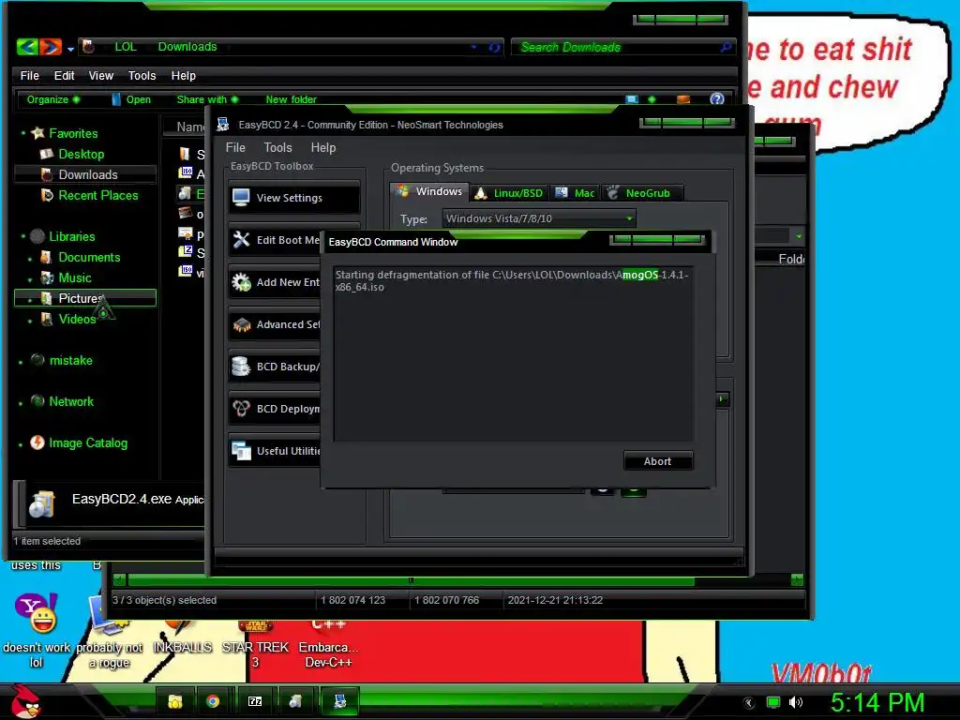
Task: Open View Settings in EasyBCD Toolbox
Action: click(294, 198)
